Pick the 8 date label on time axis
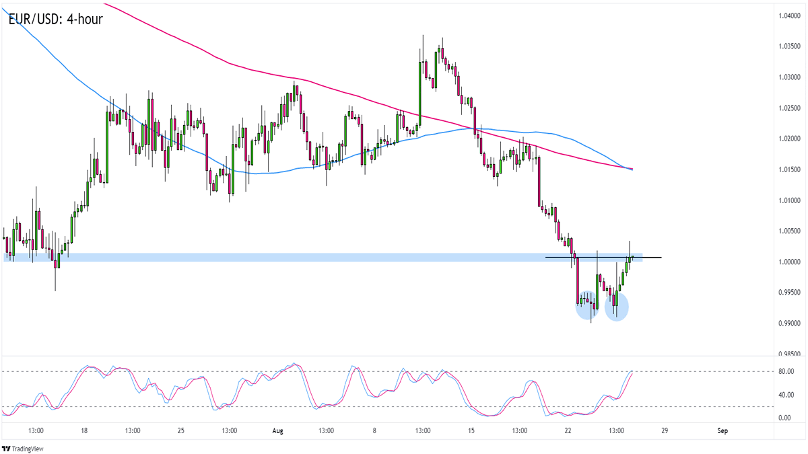 (x=374, y=430)
